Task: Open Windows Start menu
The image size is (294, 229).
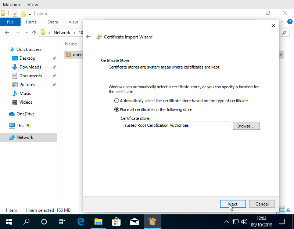Action: (x=9, y=222)
